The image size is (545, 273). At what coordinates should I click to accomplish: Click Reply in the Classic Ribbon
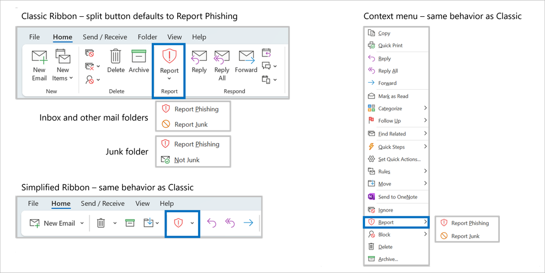(x=199, y=61)
